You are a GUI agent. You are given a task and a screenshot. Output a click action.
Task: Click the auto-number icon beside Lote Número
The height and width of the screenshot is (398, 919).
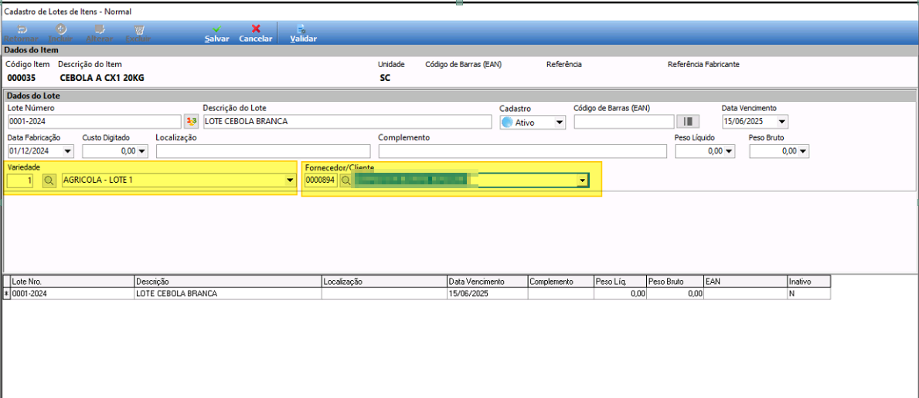(x=190, y=122)
